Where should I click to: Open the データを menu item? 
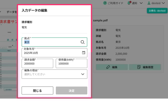[x=12, y=12]
